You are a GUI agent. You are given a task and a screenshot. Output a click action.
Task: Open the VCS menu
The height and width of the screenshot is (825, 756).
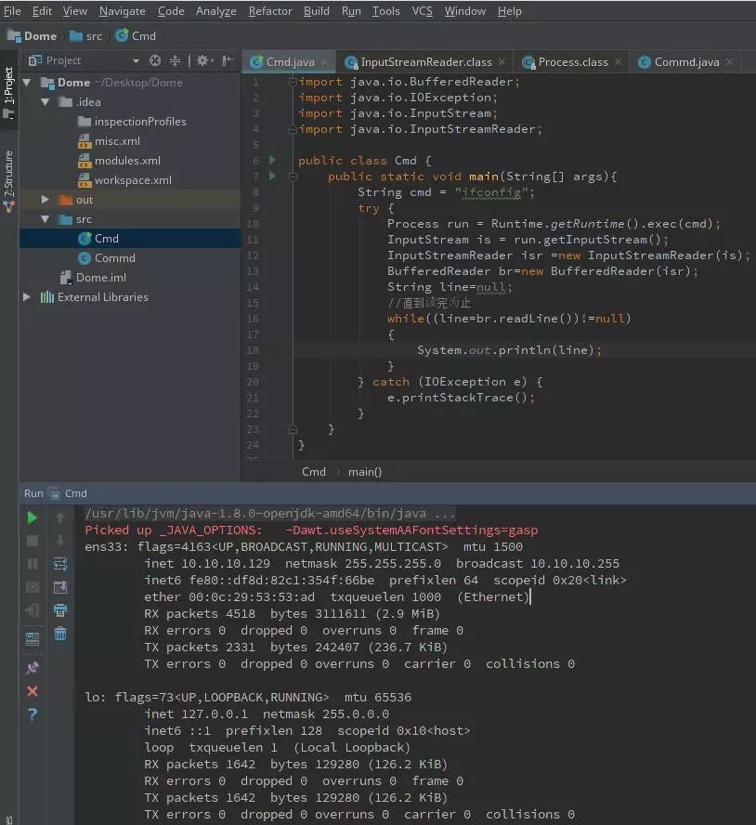tap(422, 10)
